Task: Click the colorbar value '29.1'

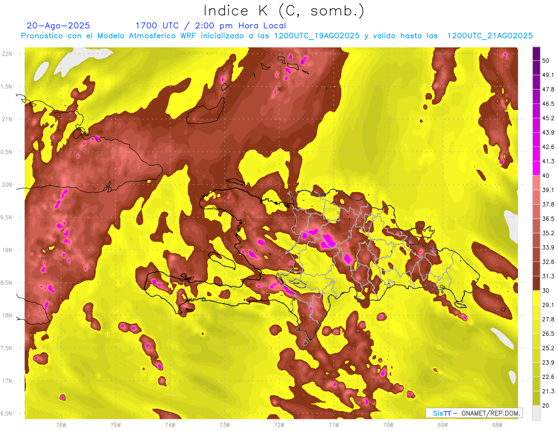Action: pyautogui.click(x=548, y=305)
